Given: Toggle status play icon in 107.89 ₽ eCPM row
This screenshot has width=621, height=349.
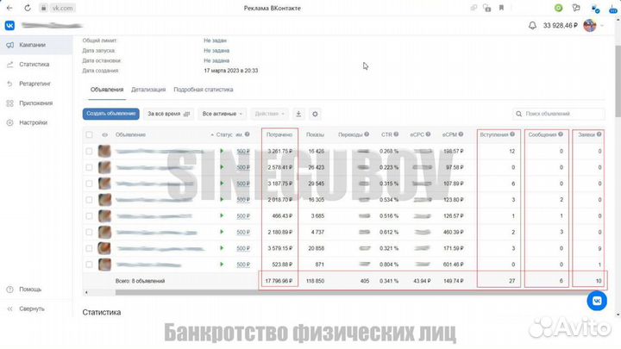Looking at the screenshot, I should [222, 184].
